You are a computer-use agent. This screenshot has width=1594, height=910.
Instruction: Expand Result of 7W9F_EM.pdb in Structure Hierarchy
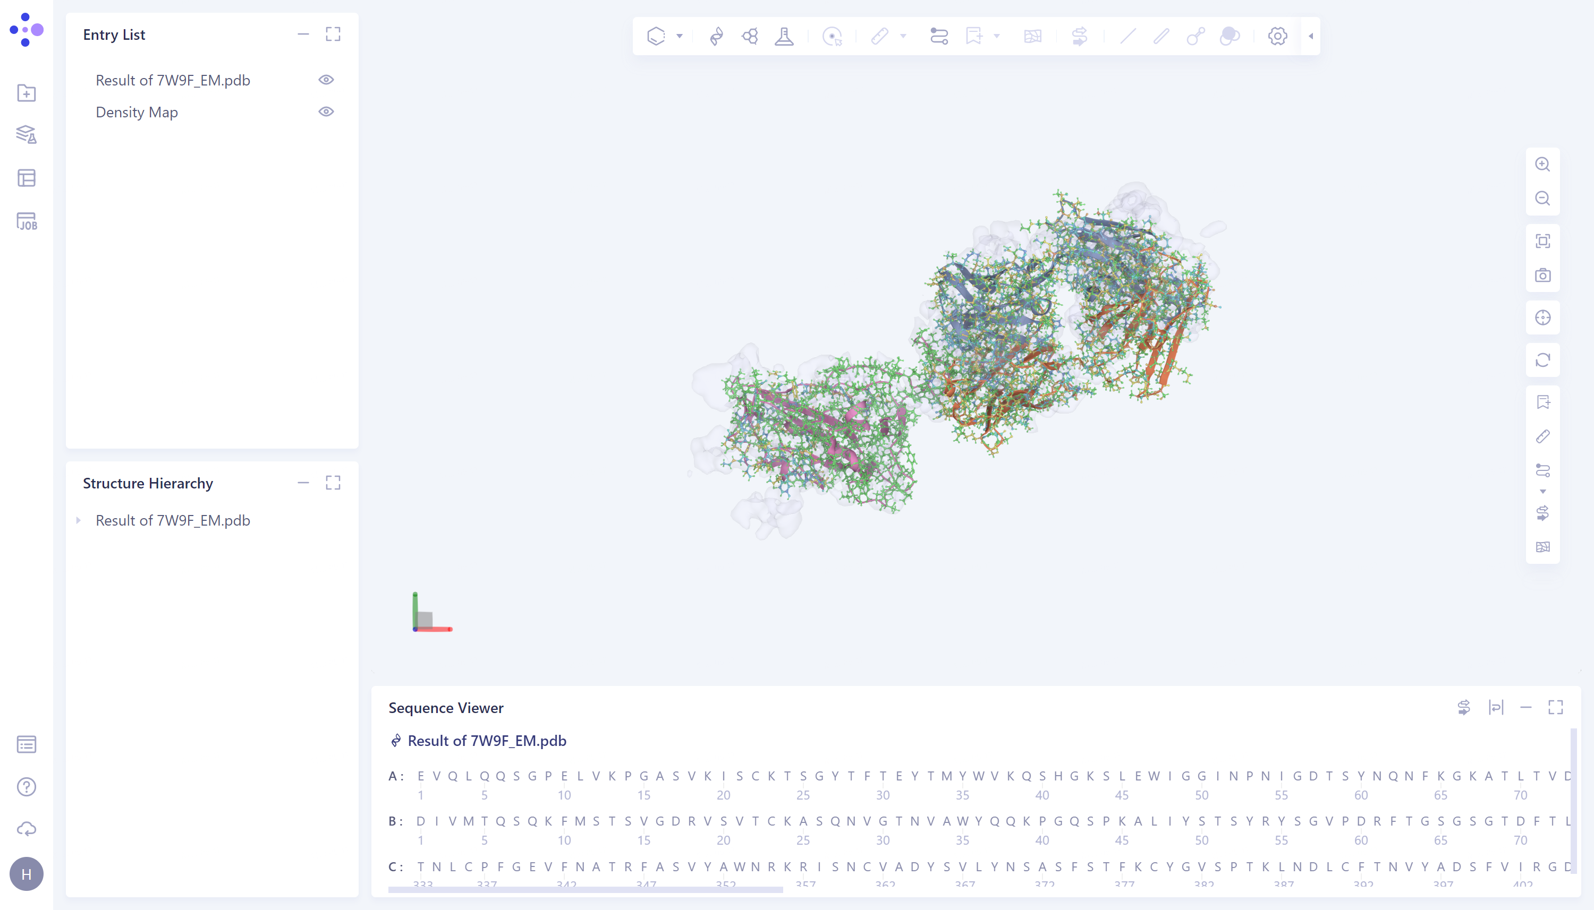point(79,520)
